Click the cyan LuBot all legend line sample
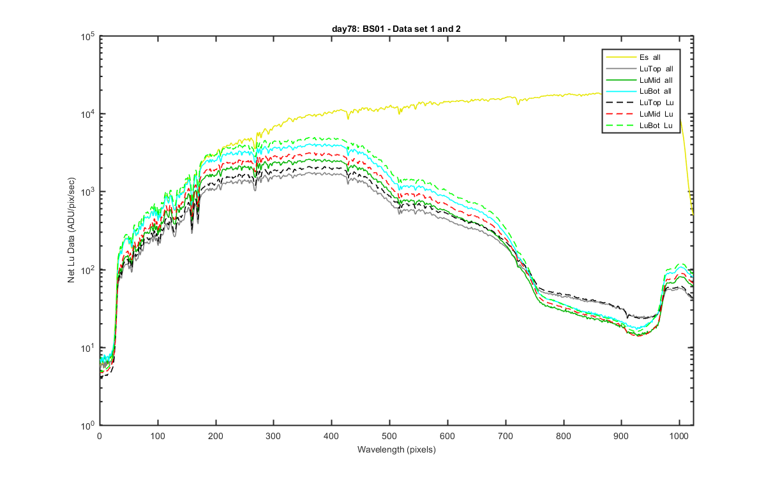Viewport: 766px width, 478px height. coord(621,92)
